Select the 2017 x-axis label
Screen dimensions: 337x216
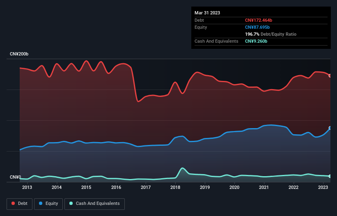click(x=146, y=187)
